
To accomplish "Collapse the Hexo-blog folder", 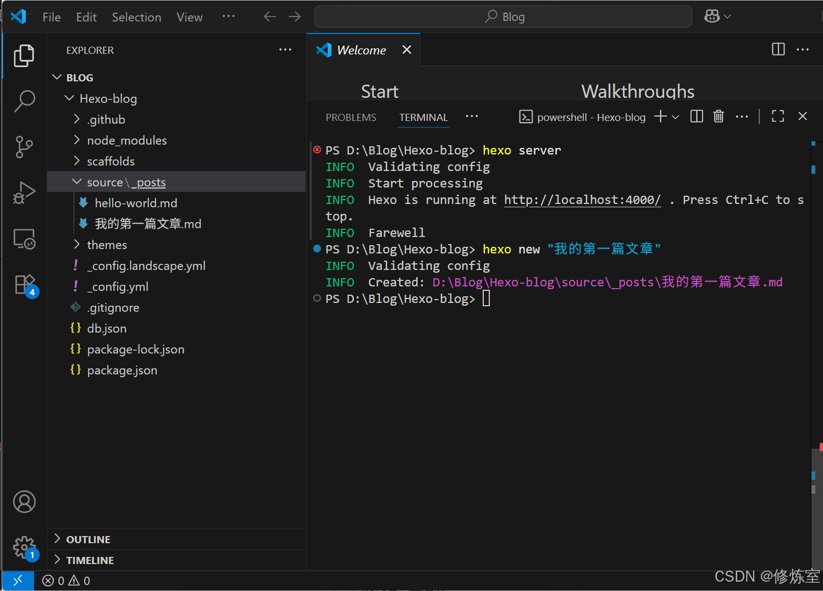I will 69,98.
